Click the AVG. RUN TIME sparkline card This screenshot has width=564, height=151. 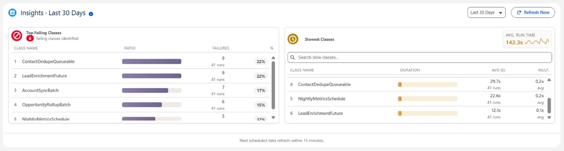pos(527,39)
